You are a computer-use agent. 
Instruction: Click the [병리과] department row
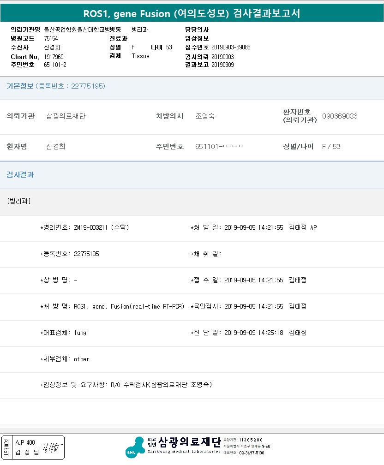(x=19, y=201)
